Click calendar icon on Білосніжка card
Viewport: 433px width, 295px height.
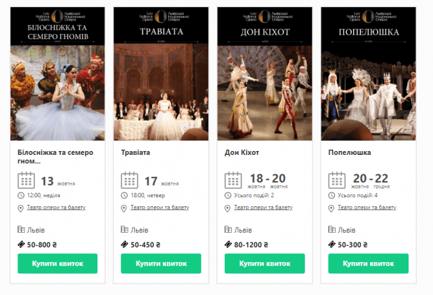26,180
